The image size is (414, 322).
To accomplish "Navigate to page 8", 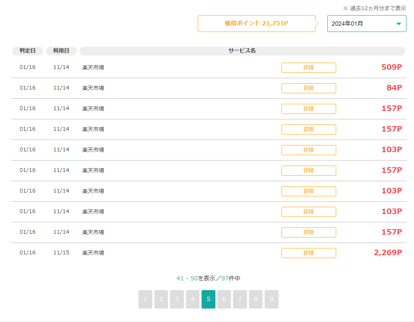I will 256,299.
